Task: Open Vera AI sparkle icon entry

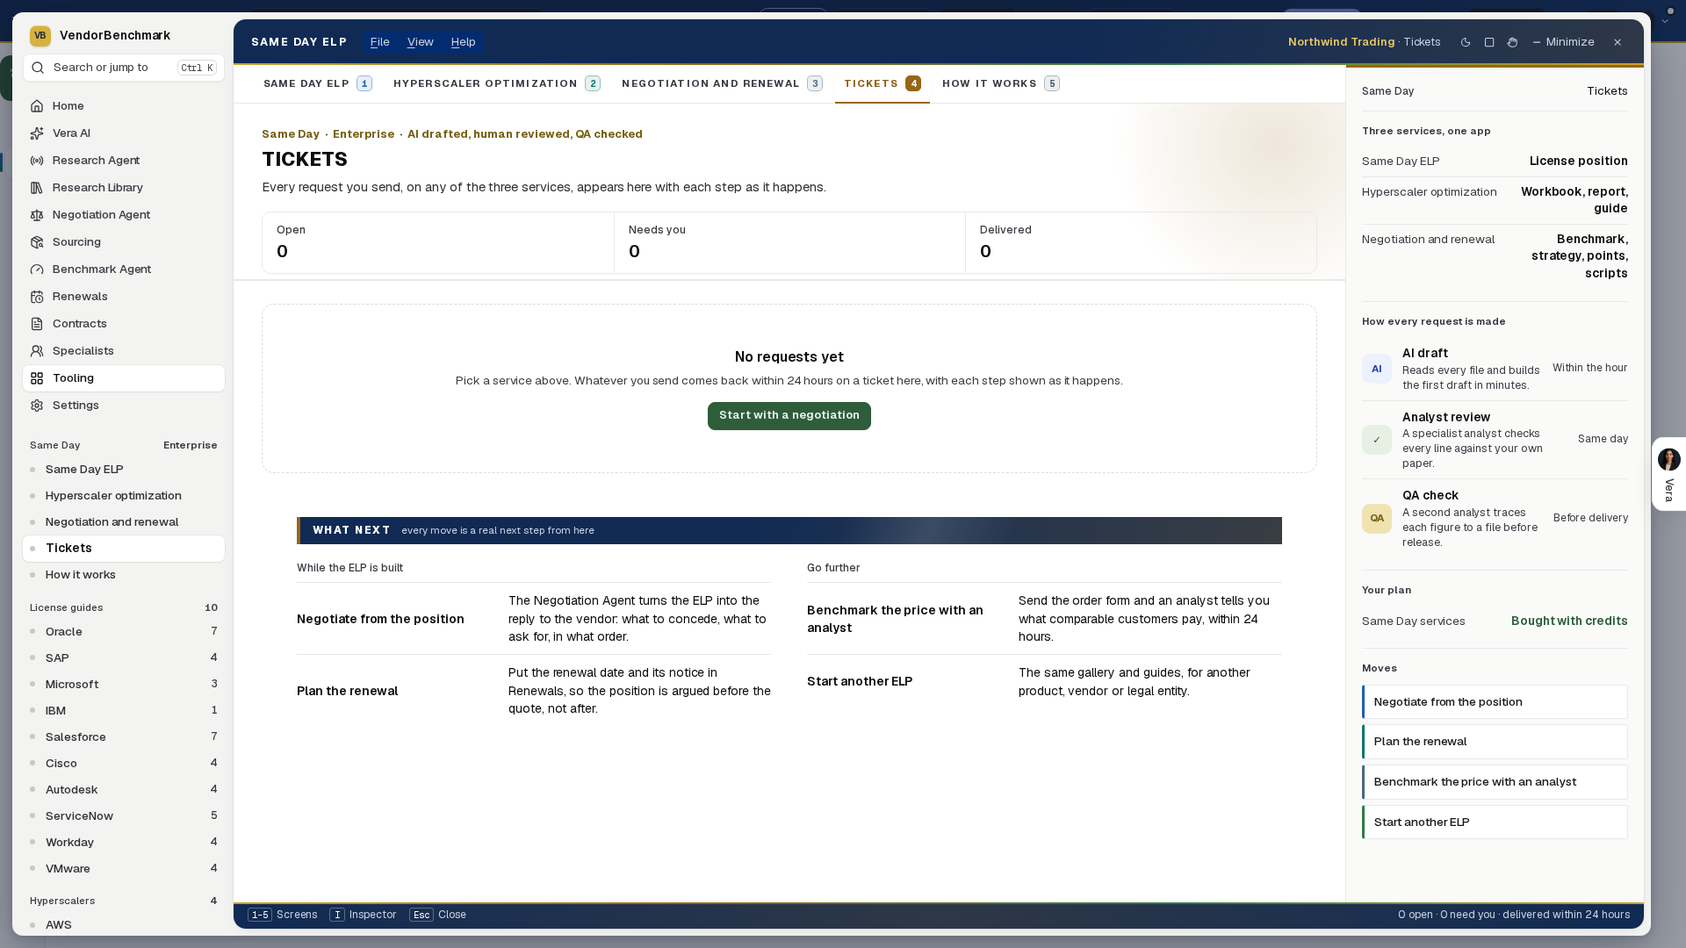Action: pos(123,133)
